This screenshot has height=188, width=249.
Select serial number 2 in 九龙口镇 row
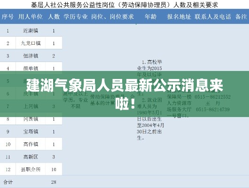click(8, 43)
